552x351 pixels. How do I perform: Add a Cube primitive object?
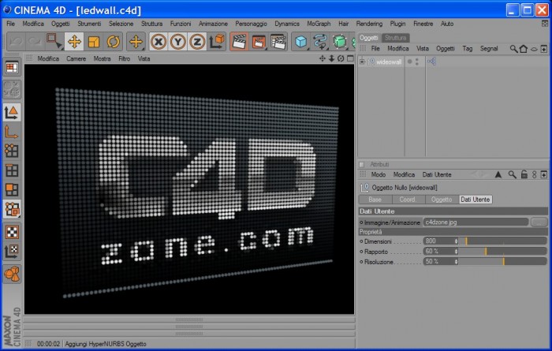pos(301,42)
